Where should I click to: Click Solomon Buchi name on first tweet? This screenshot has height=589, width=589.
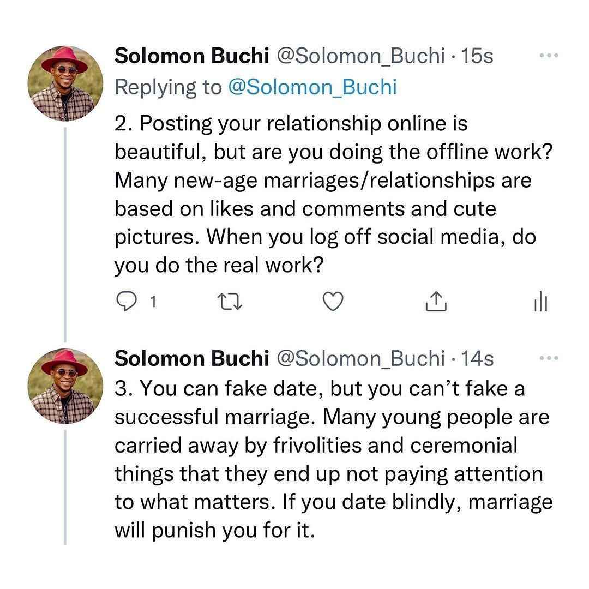191,56
